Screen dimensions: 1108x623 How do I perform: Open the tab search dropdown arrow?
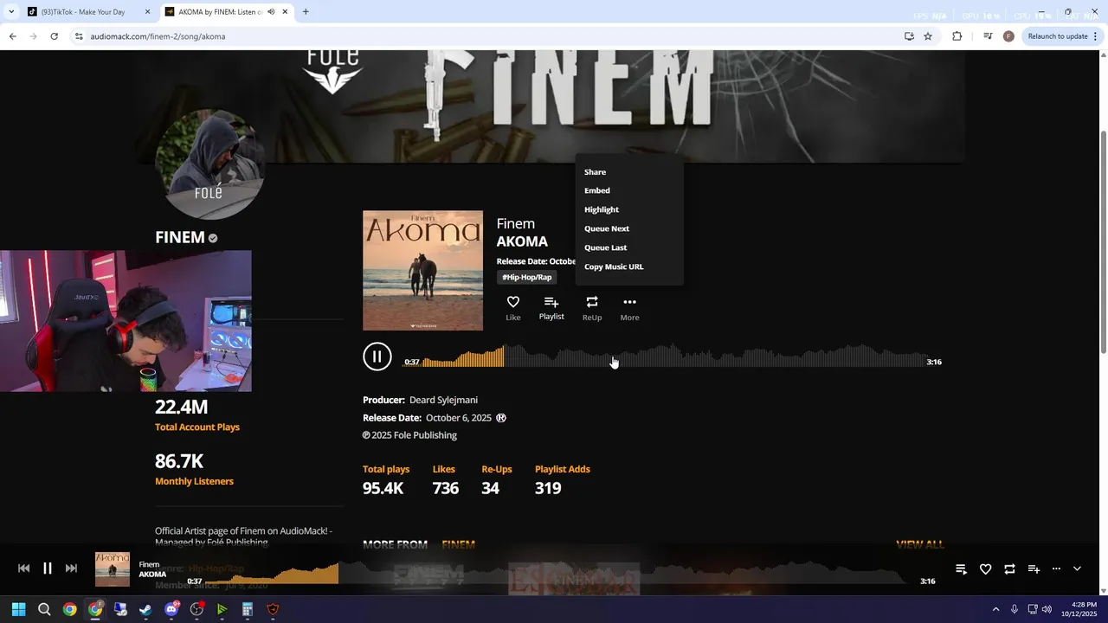(10, 12)
